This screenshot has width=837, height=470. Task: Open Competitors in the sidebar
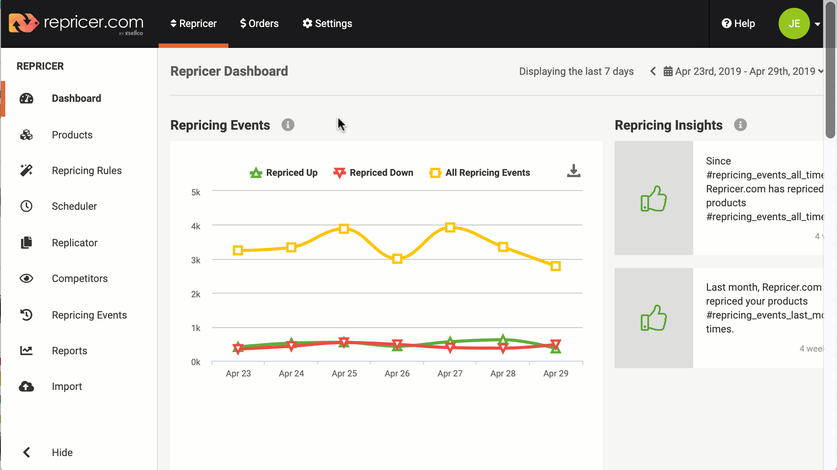pos(80,279)
